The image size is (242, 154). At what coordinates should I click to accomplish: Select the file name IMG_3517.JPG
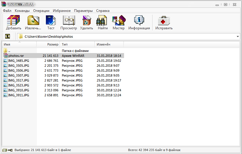pos(19,80)
